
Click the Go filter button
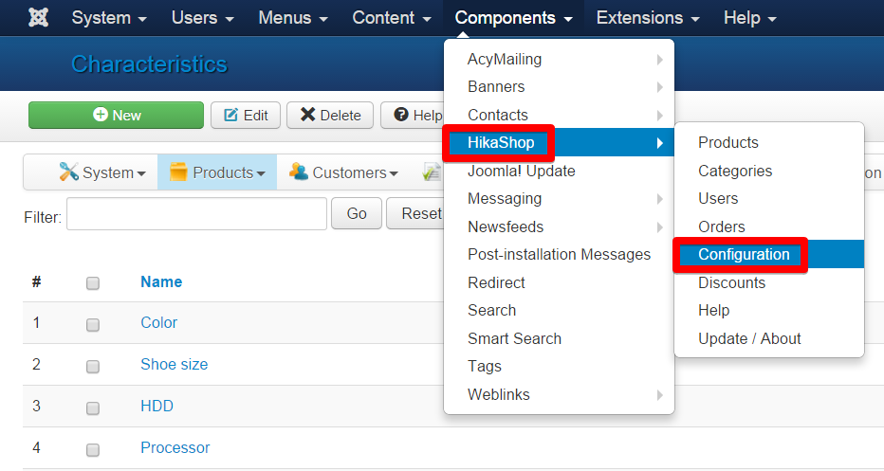coord(357,213)
